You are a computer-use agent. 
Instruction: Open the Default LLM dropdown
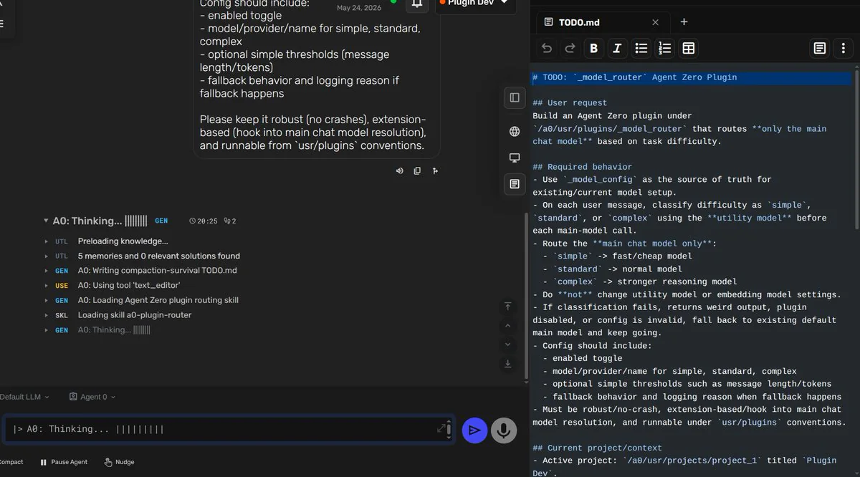coord(24,397)
